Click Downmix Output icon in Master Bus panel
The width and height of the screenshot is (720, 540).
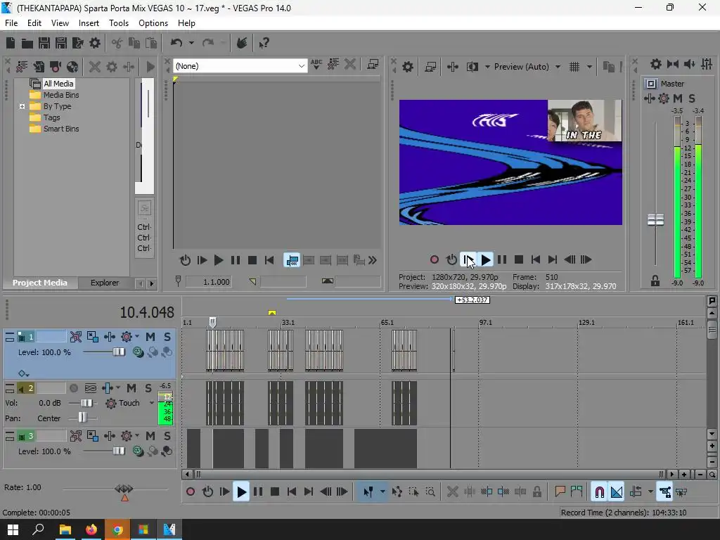(673, 64)
